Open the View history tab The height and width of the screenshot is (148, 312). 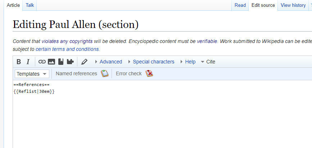[293, 5]
